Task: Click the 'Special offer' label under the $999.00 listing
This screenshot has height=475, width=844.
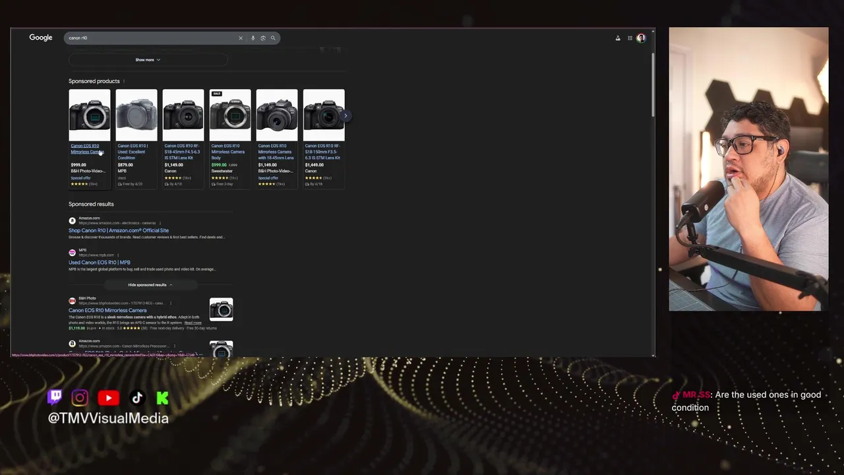Action: pyautogui.click(x=80, y=178)
